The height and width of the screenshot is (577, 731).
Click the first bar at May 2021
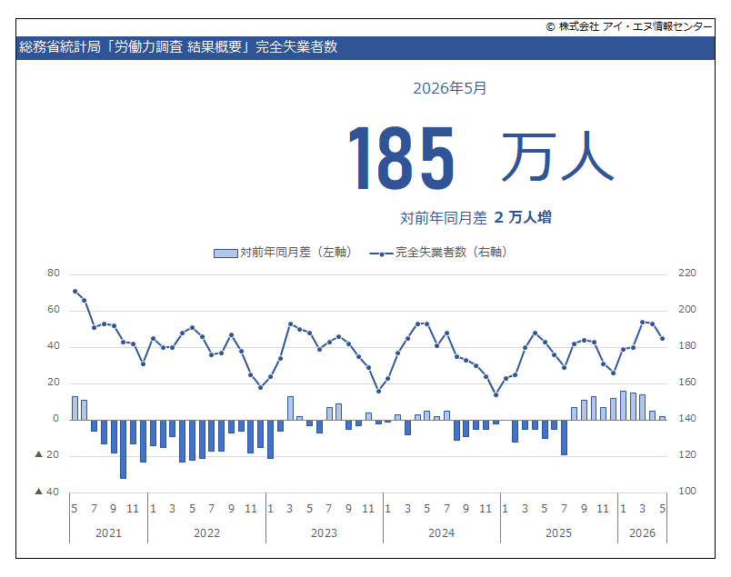[75, 408]
